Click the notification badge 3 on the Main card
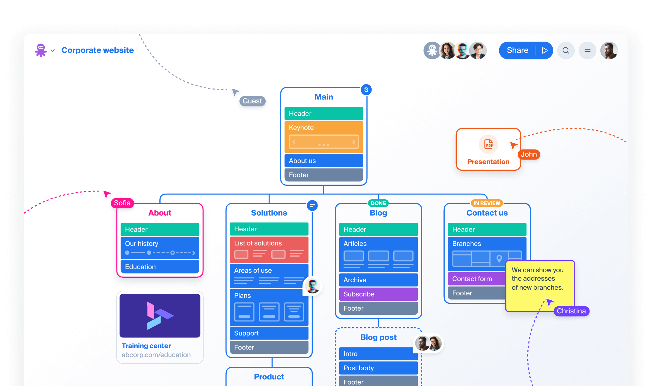 [366, 89]
